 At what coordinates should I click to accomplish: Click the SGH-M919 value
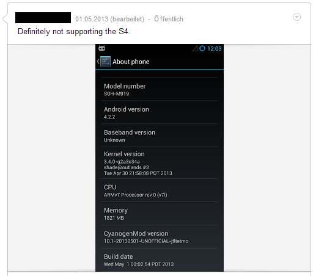pyautogui.click(x=116, y=94)
